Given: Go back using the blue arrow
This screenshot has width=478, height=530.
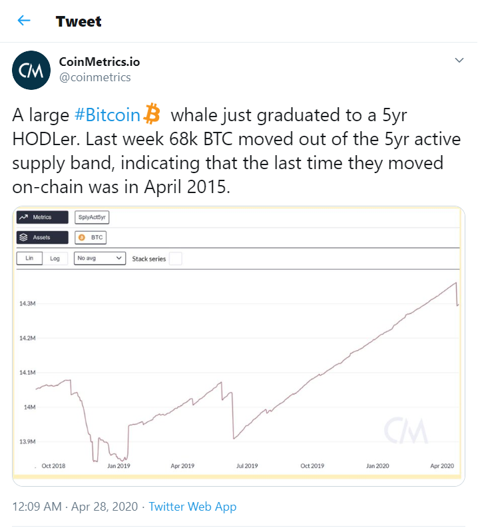Looking at the screenshot, I should [x=24, y=21].
